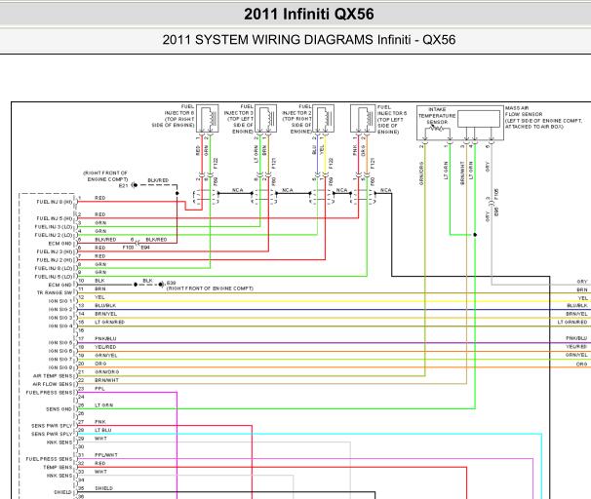Select the FUEL INJ 3 (LO) pin label
591x499 pixels.
(54, 227)
